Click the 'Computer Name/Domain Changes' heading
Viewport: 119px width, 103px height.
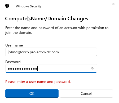(47, 19)
